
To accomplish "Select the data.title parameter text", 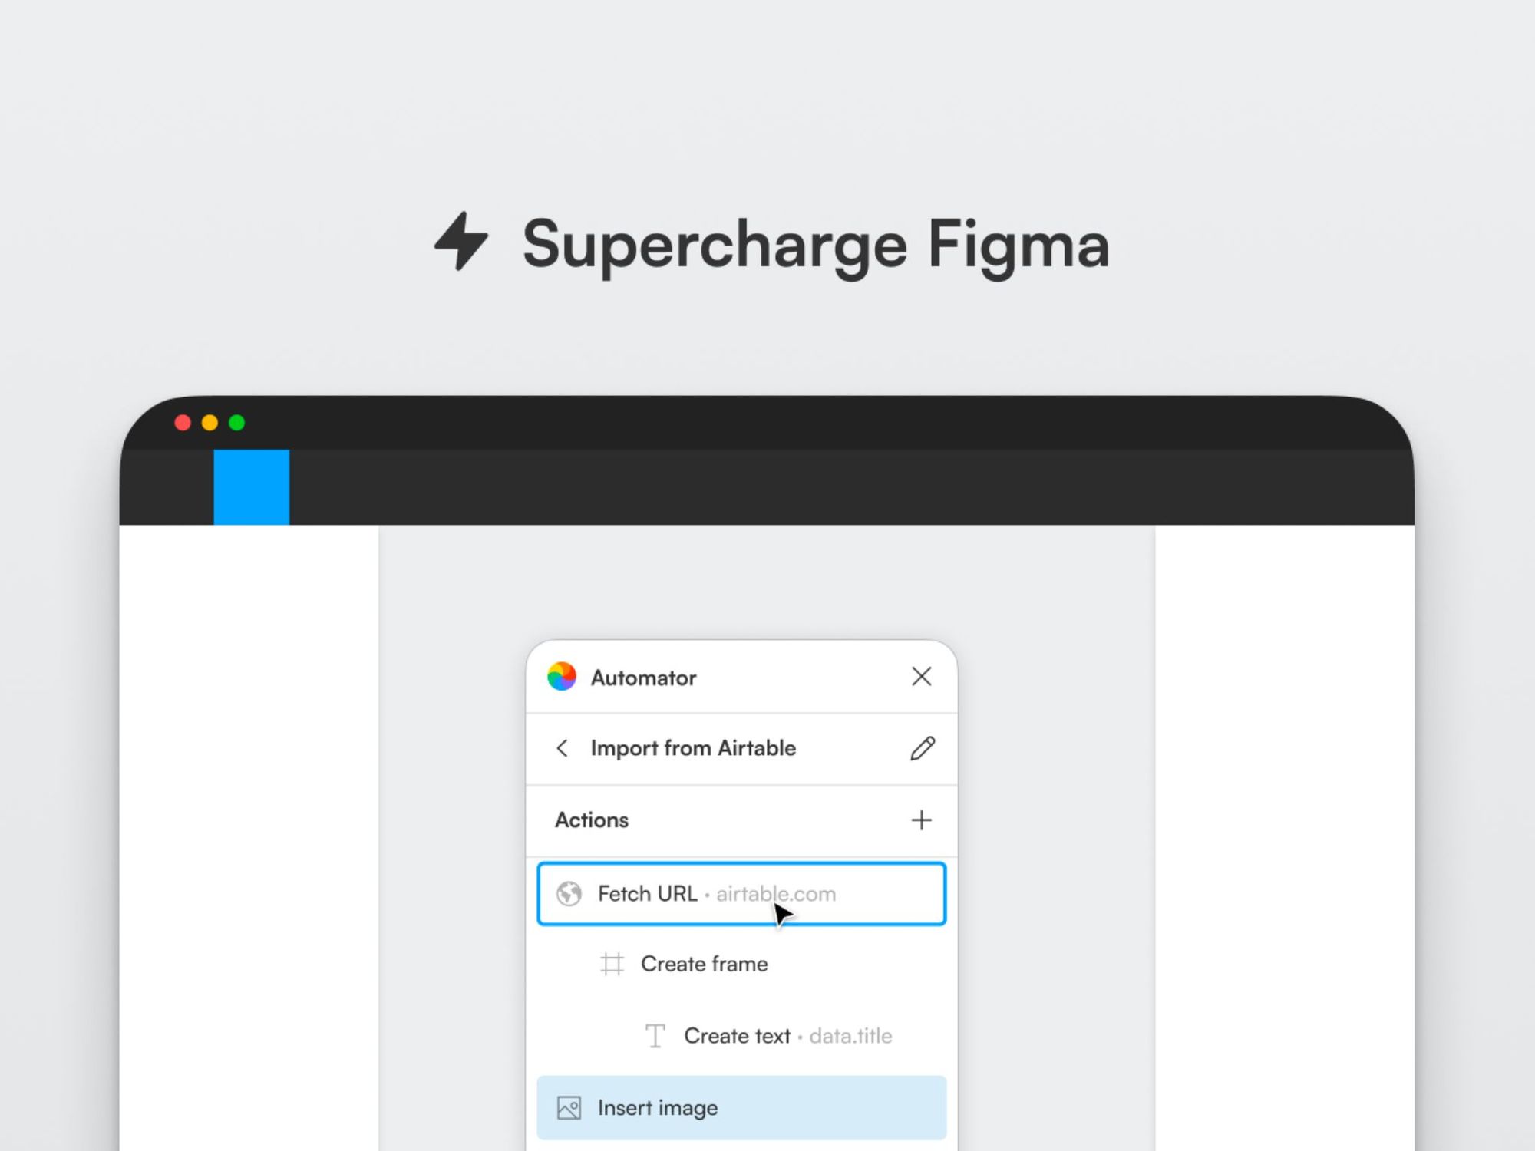I will click(850, 1036).
